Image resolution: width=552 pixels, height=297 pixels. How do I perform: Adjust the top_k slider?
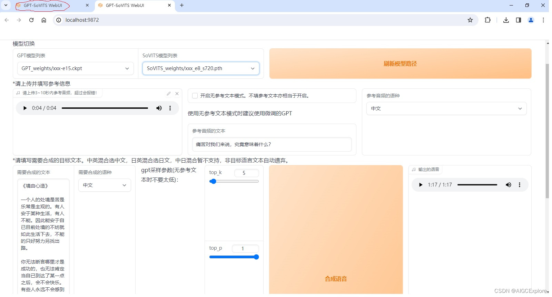point(234,181)
